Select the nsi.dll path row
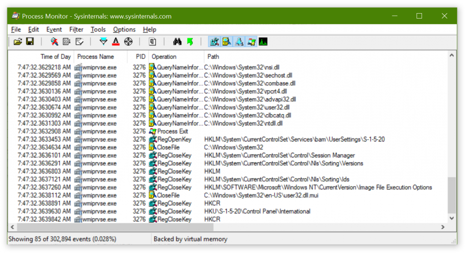Viewport: 465px width, 254px height. coord(228,67)
